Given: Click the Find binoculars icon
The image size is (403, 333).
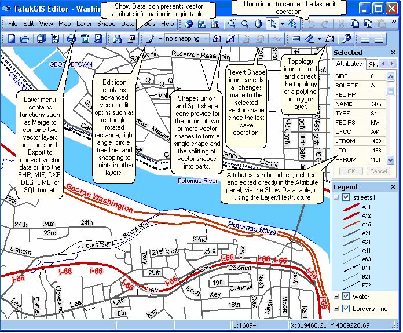Looking at the screenshot, I should click(x=117, y=39).
